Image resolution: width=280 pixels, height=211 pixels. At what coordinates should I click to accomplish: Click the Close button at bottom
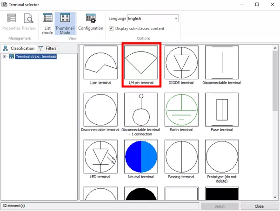pos(259,206)
